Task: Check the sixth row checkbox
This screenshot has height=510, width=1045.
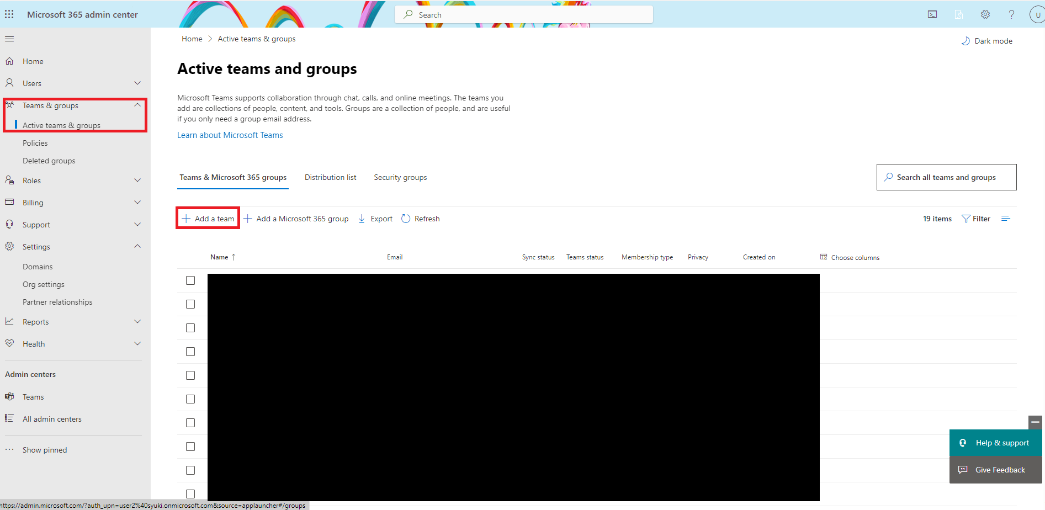Action: point(190,399)
